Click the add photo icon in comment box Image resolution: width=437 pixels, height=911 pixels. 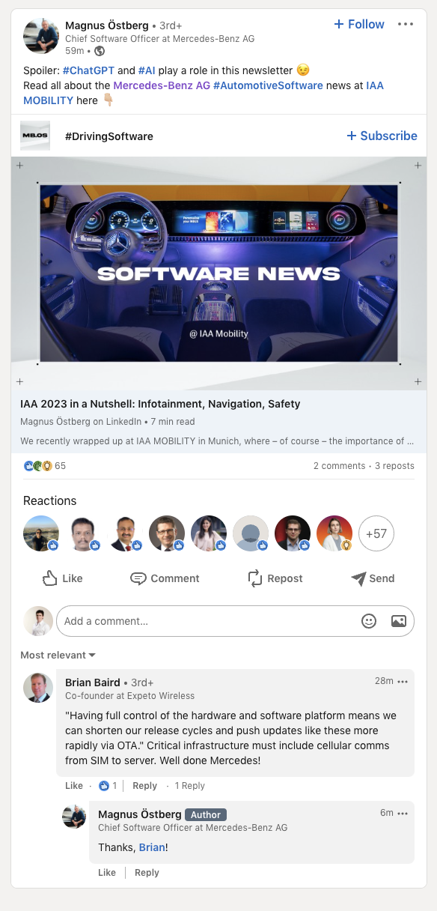(399, 621)
